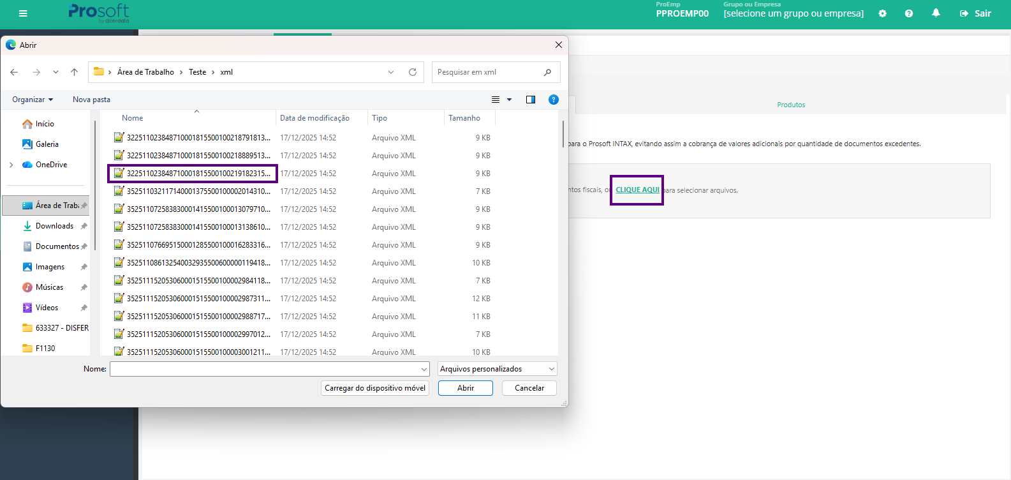Sort files by Tamanho column
1011x480 pixels.
[x=464, y=118]
